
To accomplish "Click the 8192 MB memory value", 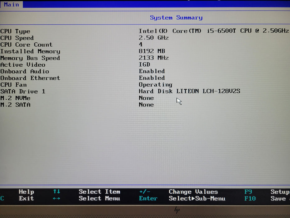I will [x=152, y=51].
